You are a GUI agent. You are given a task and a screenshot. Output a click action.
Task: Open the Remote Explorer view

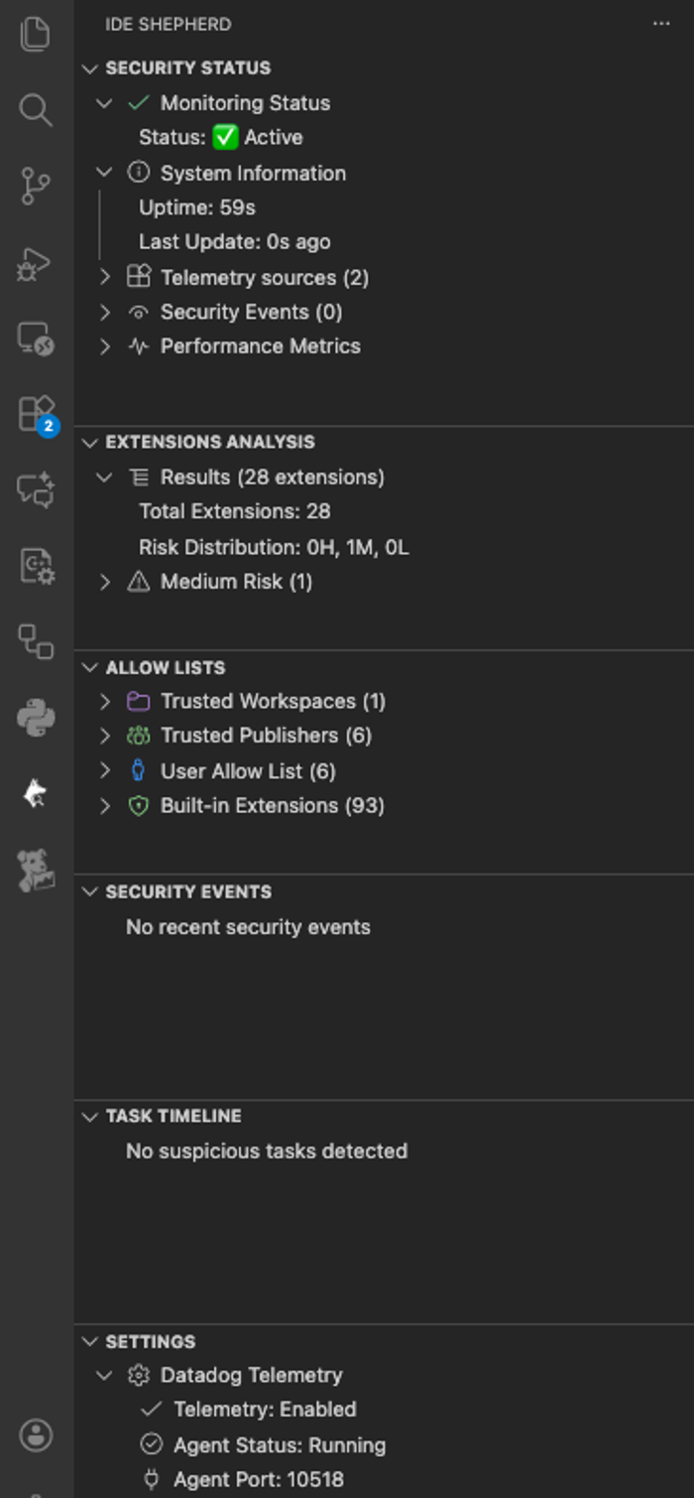[x=35, y=339]
